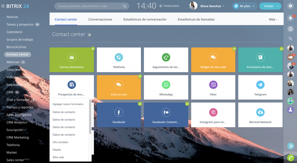Open the WhatsApp channel tile
Image resolution: width=297 pixels, height=163 pixels.
coord(166,87)
